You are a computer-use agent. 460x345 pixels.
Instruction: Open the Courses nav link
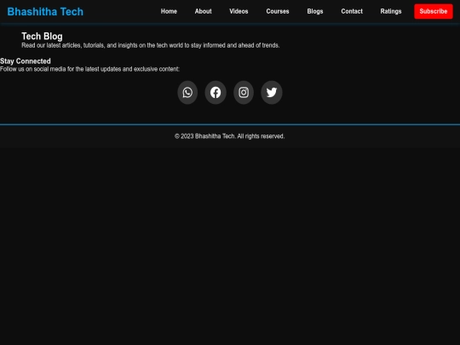278,11
